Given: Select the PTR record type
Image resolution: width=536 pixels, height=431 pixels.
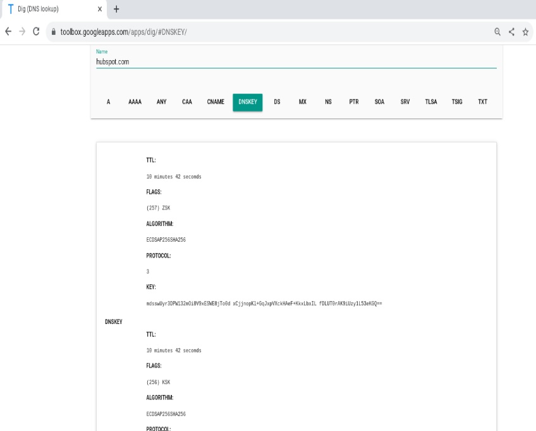Looking at the screenshot, I should point(354,102).
